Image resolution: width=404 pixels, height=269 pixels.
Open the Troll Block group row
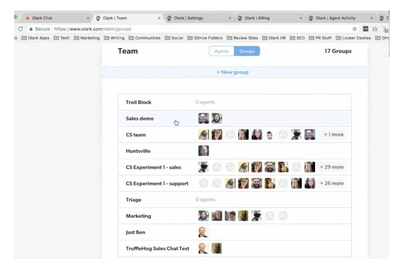pyautogui.click(x=235, y=102)
